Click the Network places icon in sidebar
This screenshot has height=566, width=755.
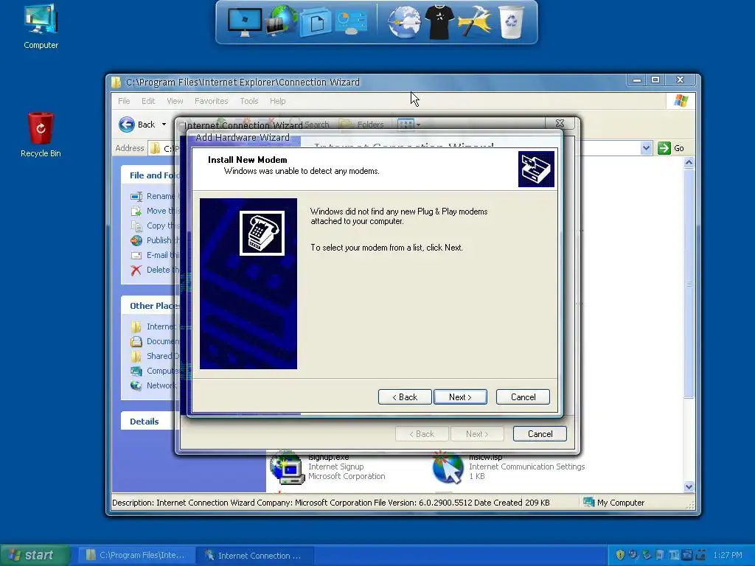[x=136, y=385]
